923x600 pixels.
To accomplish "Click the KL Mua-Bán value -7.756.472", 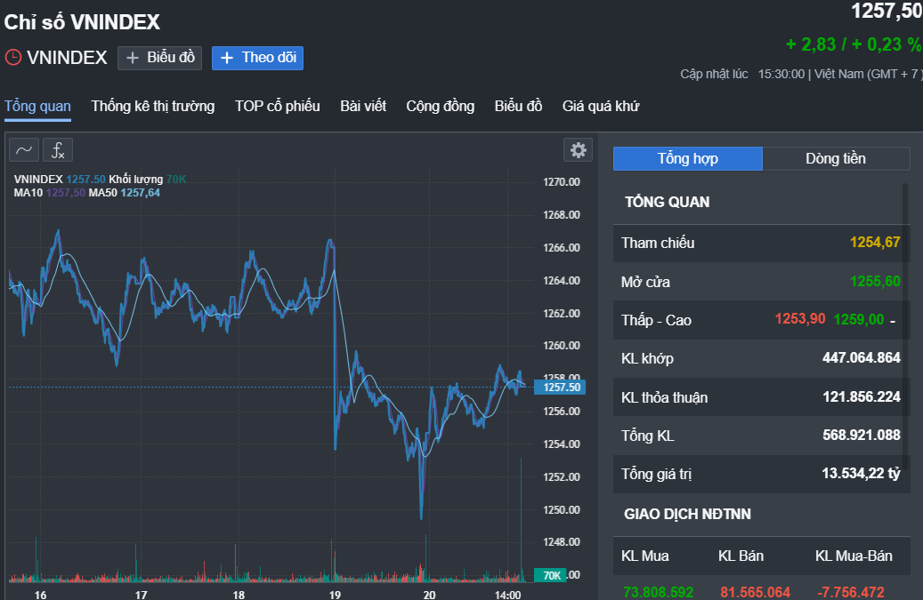I will [851, 592].
